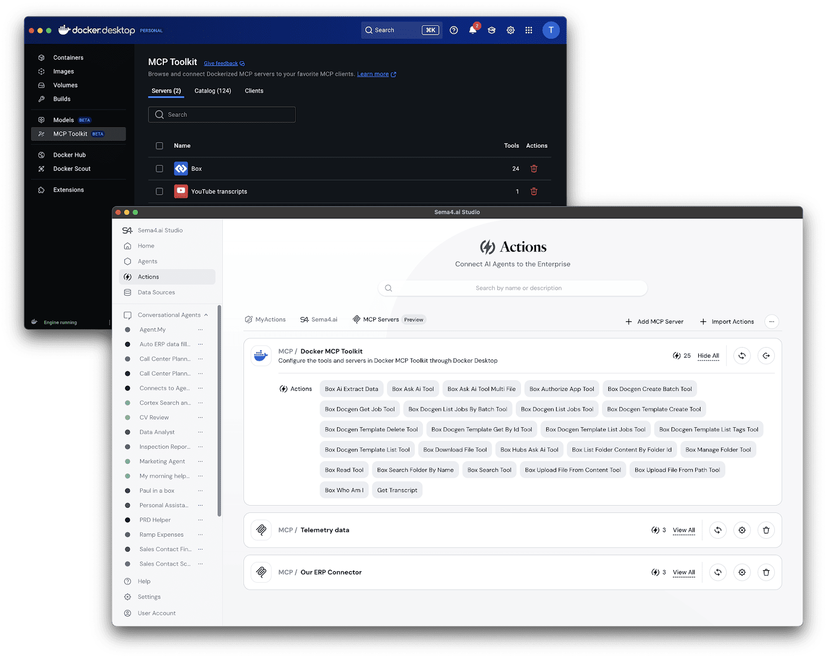
Task: Open the Paul in a box agent
Action: tap(157, 491)
